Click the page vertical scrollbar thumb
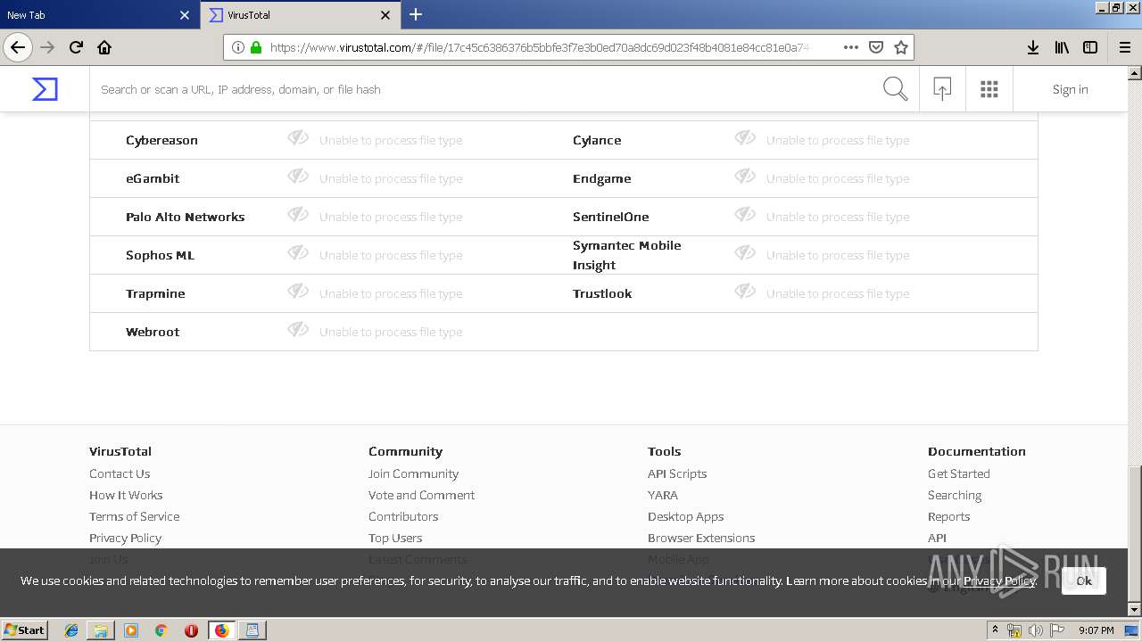Screen dimensions: 1142x642 [1135, 532]
